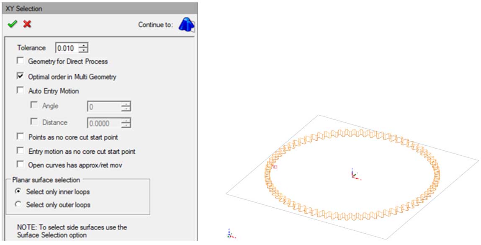Choose Select only outer loops
The image size is (481, 245).
click(x=18, y=205)
